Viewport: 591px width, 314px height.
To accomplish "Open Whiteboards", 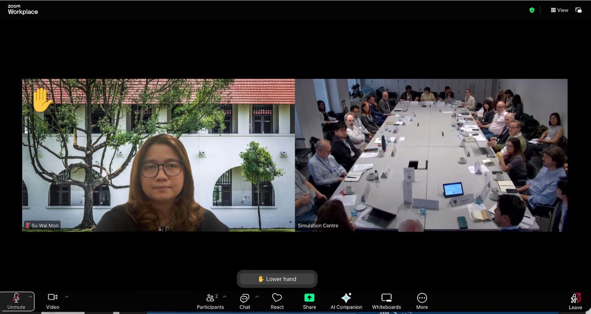I will coord(386,301).
